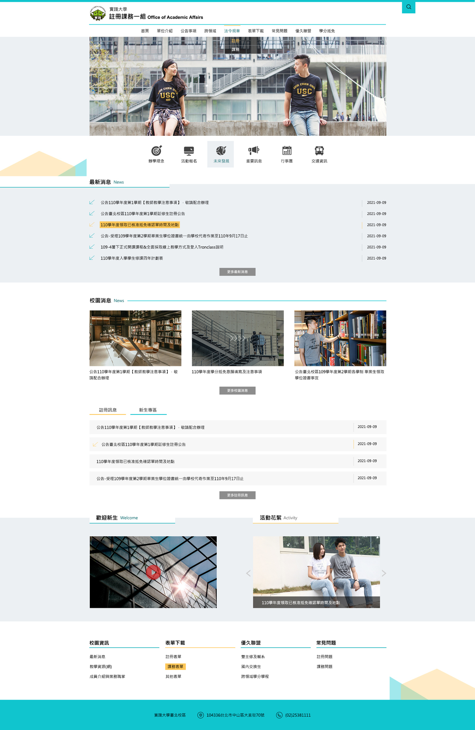Switch to the 新生專區 tab
Viewport: 475px width, 730px height.
[x=148, y=410]
